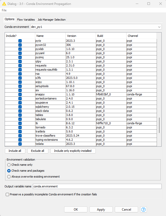Select the typing-extensions name cell
The width and height of the screenshot is (166, 216).
[x=50, y=140]
